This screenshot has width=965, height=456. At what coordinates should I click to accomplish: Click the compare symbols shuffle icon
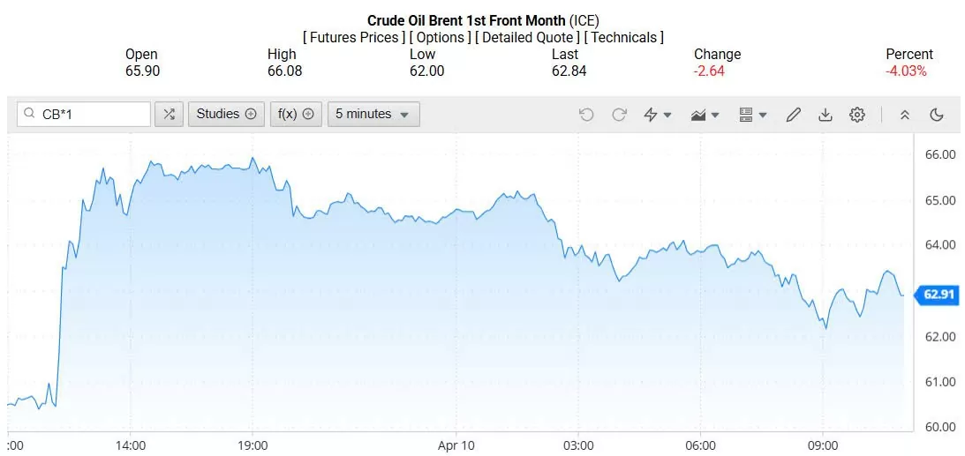pyautogui.click(x=169, y=114)
